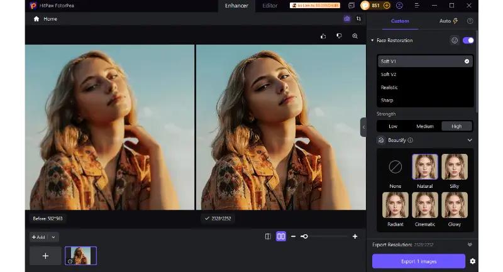
Task: Click the camera snapshot icon
Action: coord(347,19)
